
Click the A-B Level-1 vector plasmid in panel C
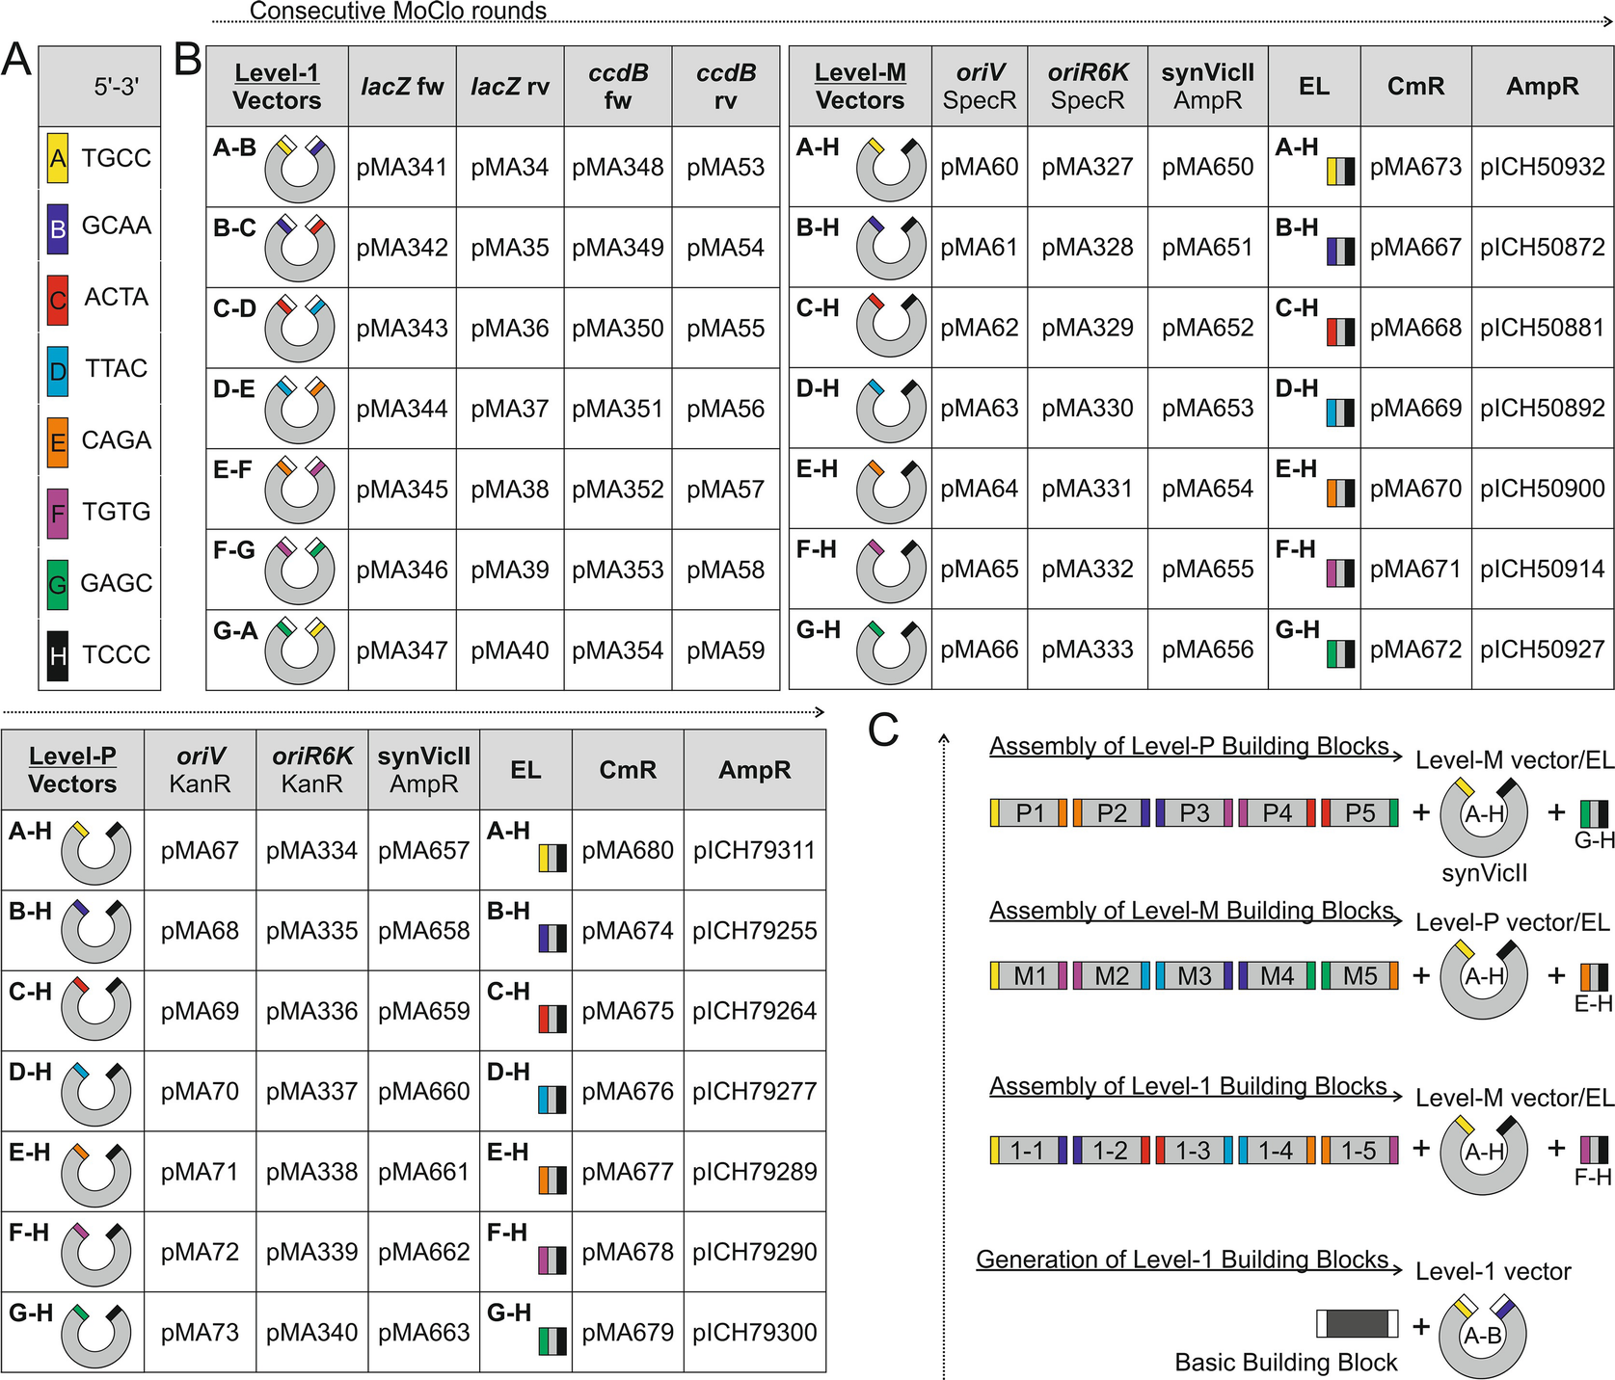tap(1483, 1335)
